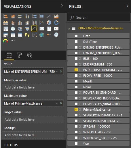
Task: Choose the waterfall chart visual
Action: point(34,23)
